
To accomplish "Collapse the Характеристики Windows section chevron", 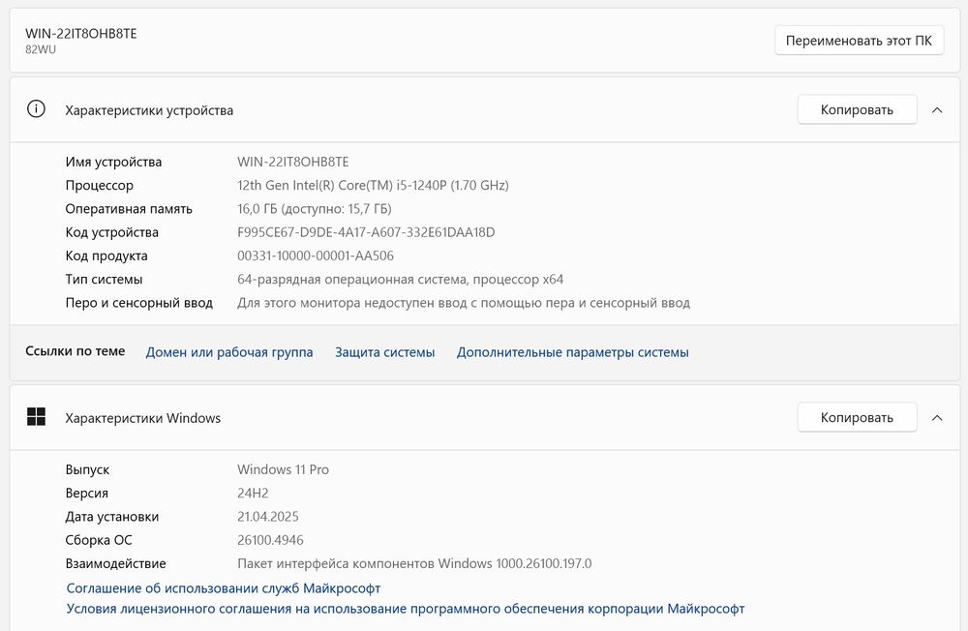I will pyautogui.click(x=936, y=418).
